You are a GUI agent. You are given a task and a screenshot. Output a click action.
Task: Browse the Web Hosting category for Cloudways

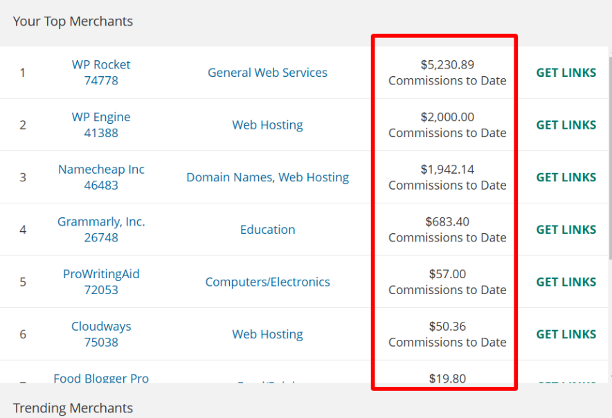tap(267, 334)
